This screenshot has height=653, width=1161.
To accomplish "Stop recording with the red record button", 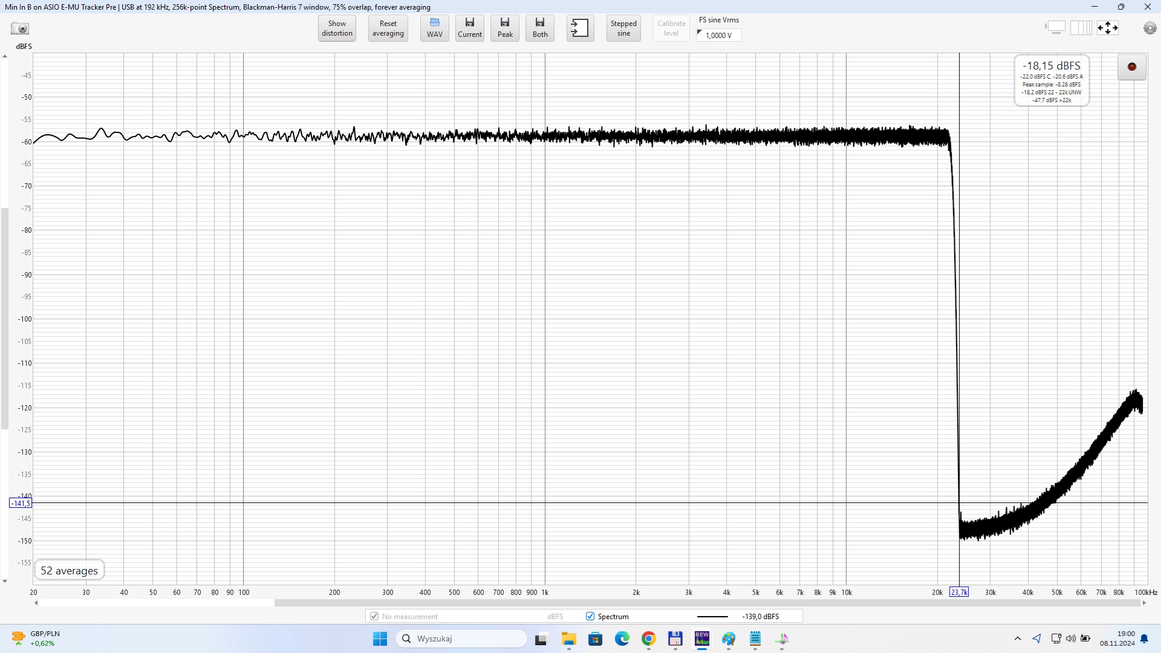I will click(x=1132, y=67).
